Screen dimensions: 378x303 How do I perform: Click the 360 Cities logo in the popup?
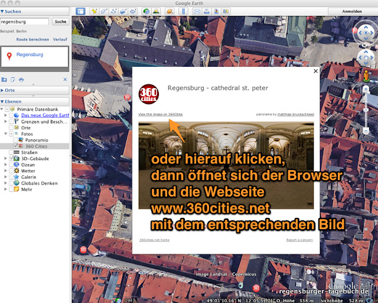coord(148,94)
